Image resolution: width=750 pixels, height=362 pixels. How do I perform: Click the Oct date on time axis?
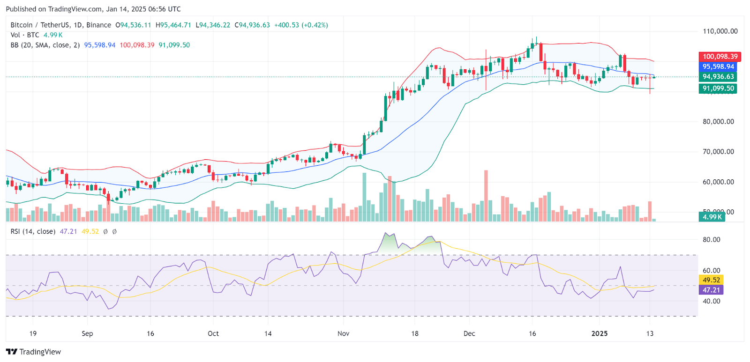click(x=213, y=333)
